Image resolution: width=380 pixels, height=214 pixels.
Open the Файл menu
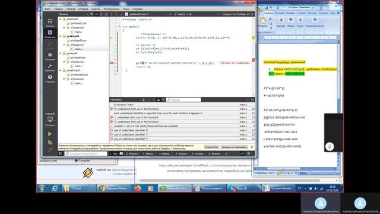[x=47, y=9]
